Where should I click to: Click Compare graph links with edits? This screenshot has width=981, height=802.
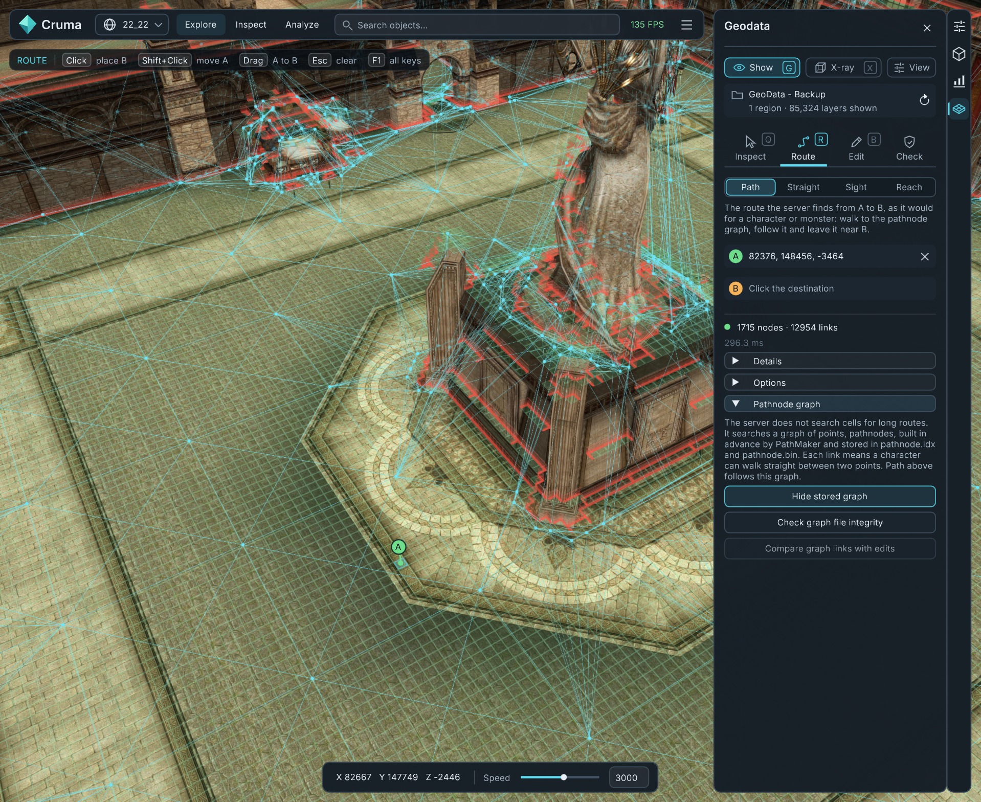(830, 549)
